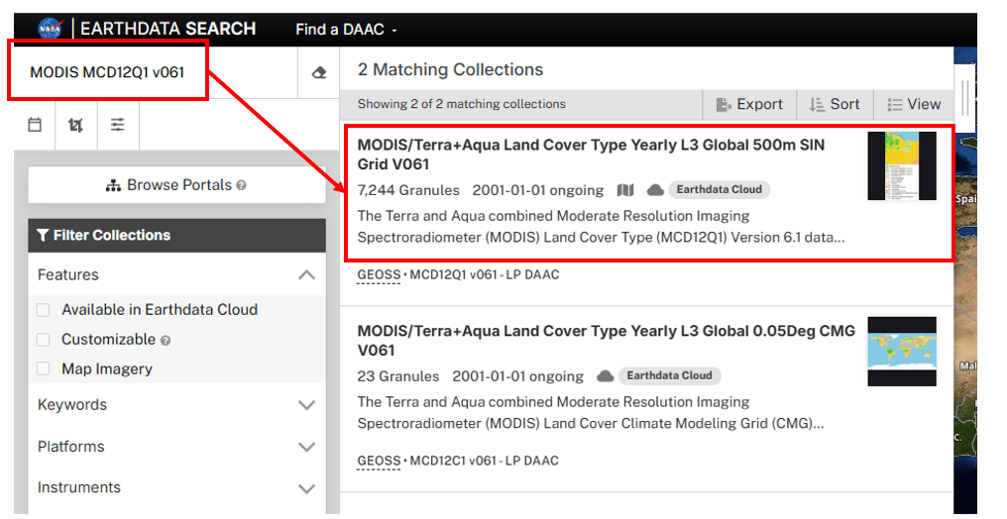Open thumbnail of 0.05Deg CMG collection
This screenshot has height=519, width=1007.
click(x=902, y=352)
